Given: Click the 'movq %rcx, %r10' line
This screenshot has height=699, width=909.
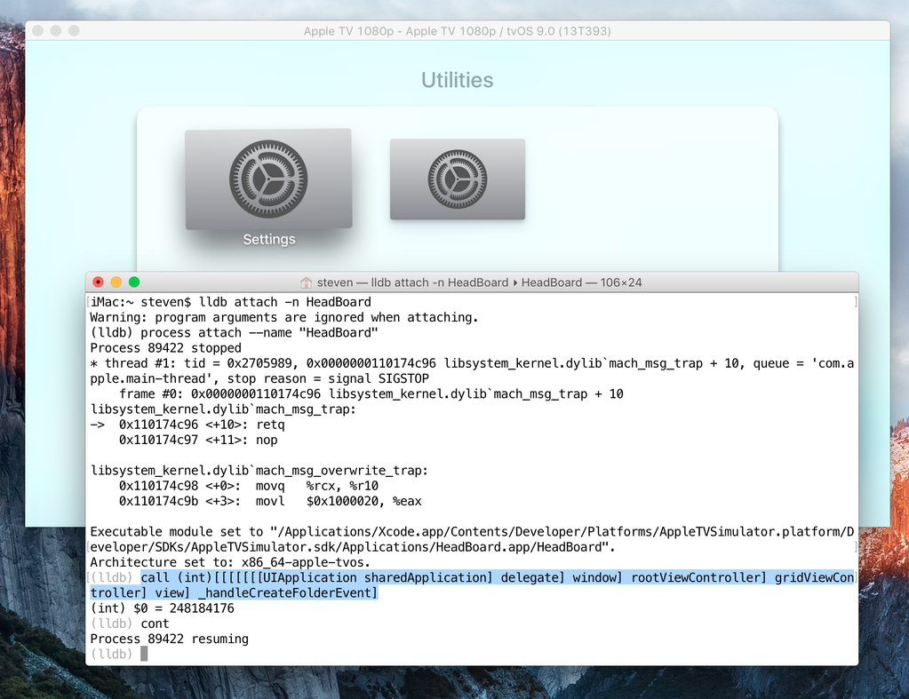Looking at the screenshot, I should click(249, 486).
